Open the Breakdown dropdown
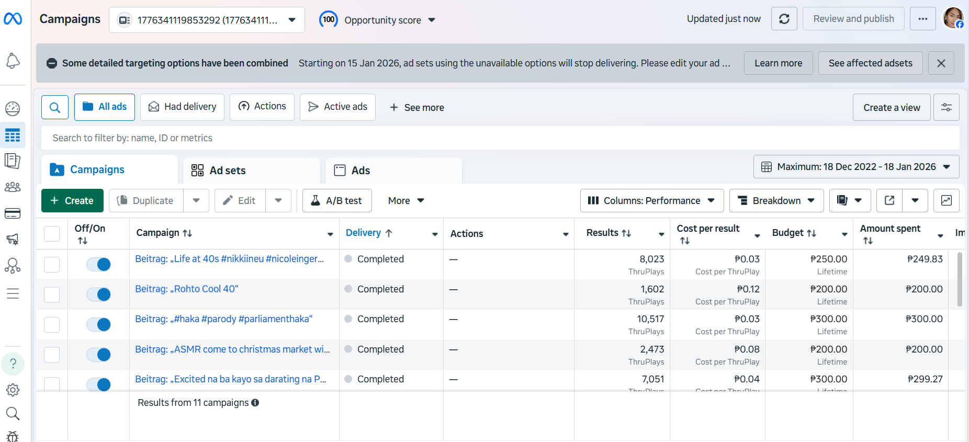The height and width of the screenshot is (442, 969). (776, 200)
